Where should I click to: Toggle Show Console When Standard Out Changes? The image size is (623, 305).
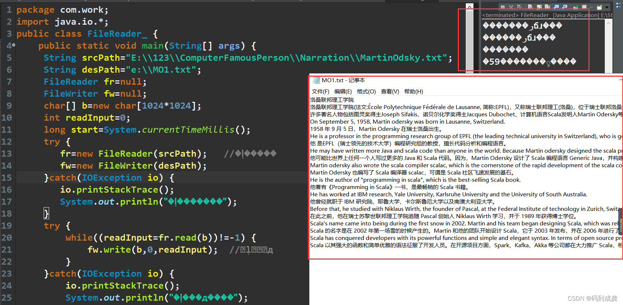[x=556, y=7]
